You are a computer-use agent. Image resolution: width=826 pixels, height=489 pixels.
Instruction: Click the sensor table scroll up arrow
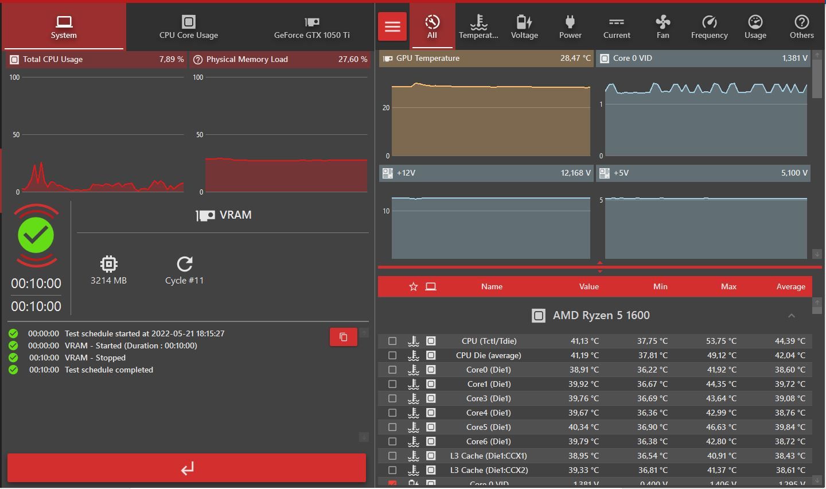coord(817,302)
